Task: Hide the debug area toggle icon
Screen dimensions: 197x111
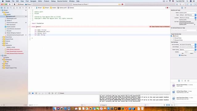Action: pyautogui.click(x=30, y=93)
